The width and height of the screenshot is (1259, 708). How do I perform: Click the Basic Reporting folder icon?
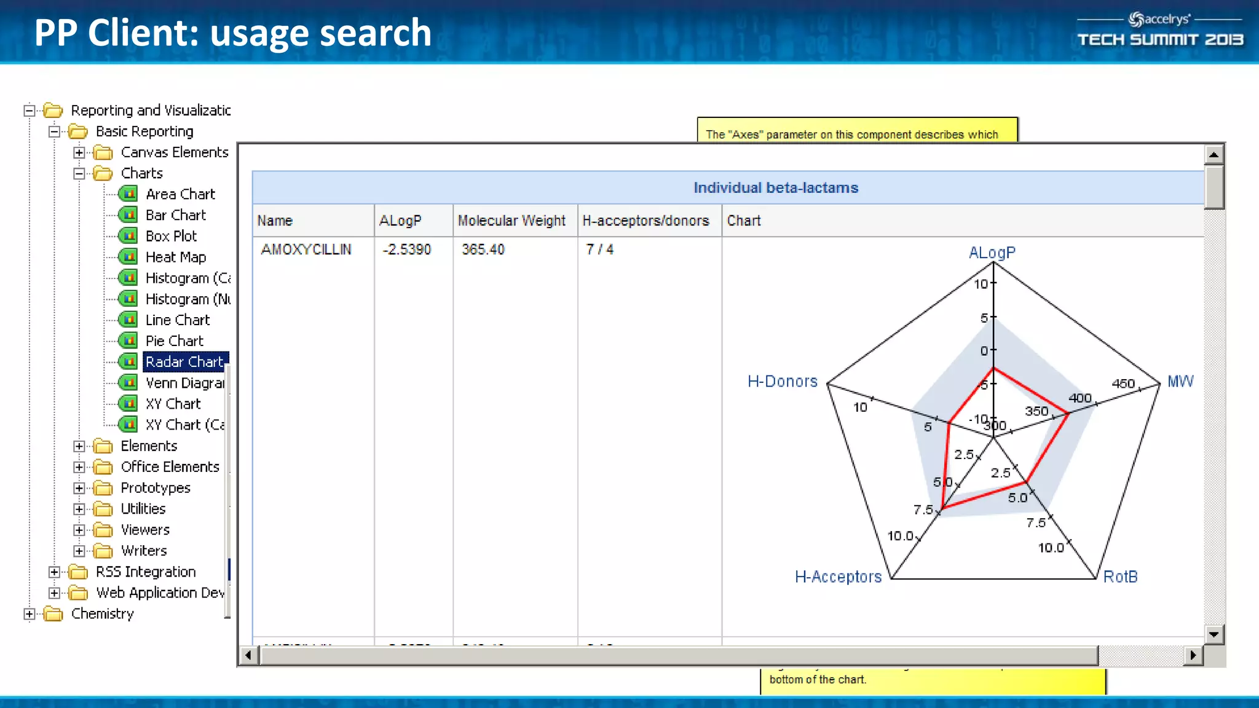pos(78,132)
